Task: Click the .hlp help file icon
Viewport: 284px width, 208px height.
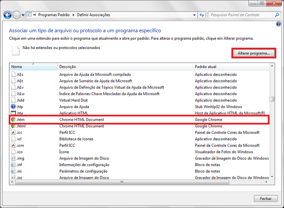Action: tap(13, 106)
